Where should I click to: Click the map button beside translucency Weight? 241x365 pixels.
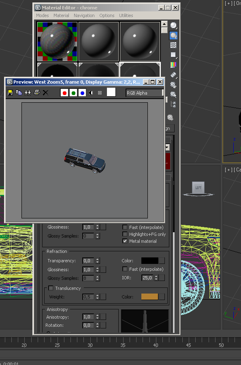(x=103, y=297)
